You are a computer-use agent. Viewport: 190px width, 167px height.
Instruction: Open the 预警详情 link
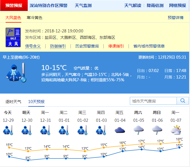(x=175, y=18)
